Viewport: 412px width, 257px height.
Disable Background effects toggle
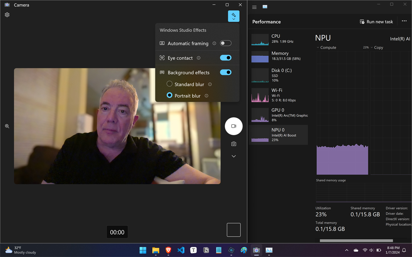[x=226, y=73]
